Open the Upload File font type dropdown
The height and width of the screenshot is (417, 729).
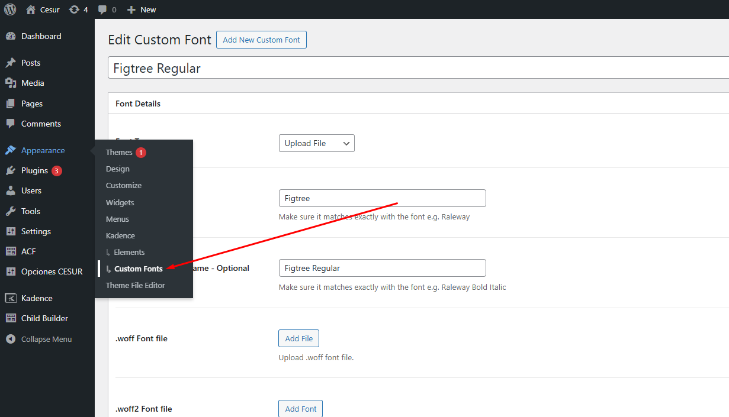(x=316, y=143)
